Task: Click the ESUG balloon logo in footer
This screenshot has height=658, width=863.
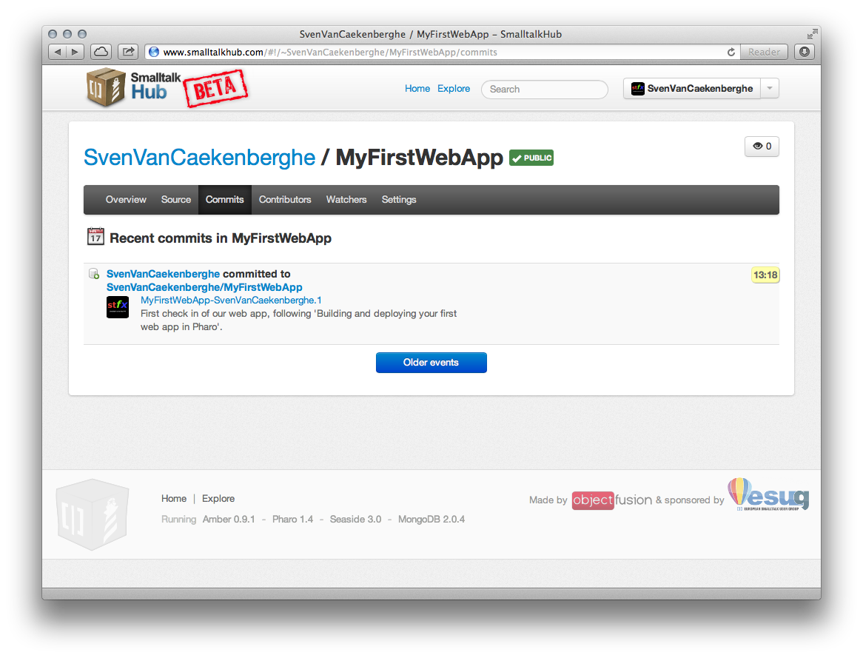Action: 768,494
